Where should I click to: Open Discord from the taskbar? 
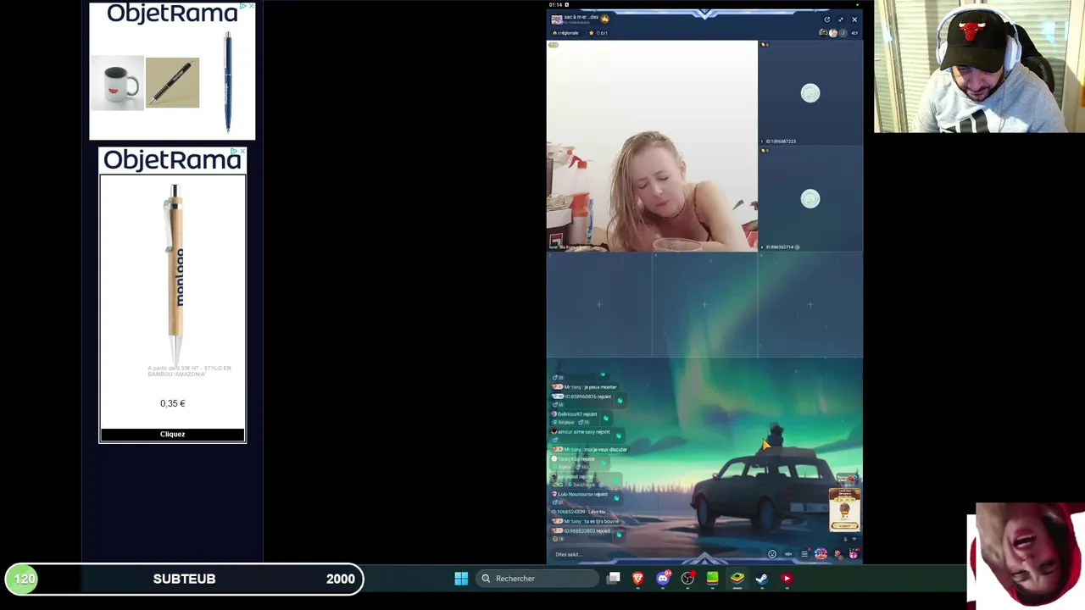663,579
